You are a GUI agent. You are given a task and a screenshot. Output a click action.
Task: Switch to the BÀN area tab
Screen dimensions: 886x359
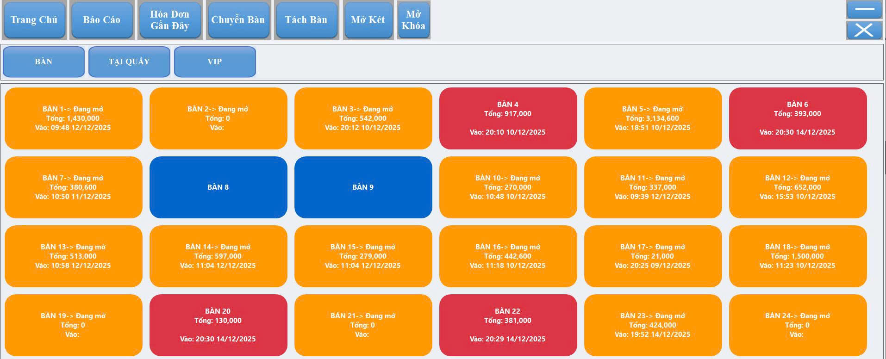coord(44,62)
